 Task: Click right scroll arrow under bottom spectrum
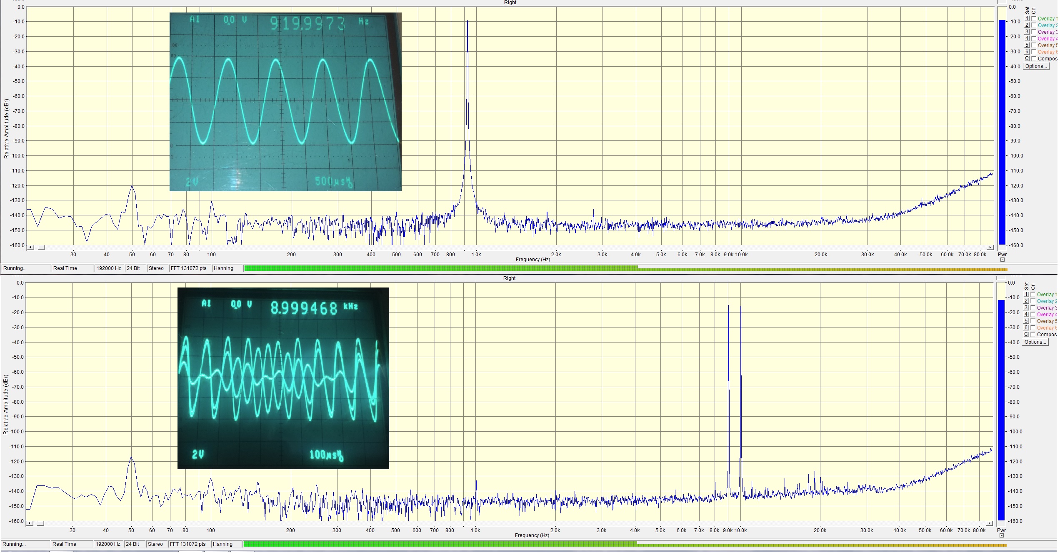click(990, 523)
